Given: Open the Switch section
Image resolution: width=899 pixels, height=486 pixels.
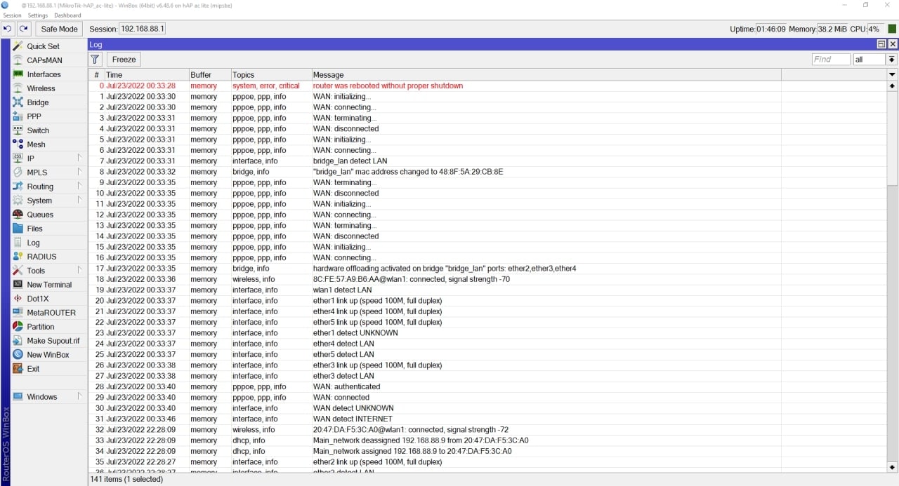Looking at the screenshot, I should [38, 130].
